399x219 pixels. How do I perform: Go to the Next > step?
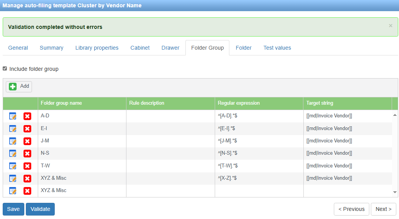point(383,209)
